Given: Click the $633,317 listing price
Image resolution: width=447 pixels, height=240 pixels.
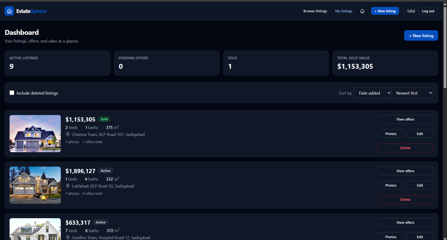Looking at the screenshot, I should pos(78,223).
